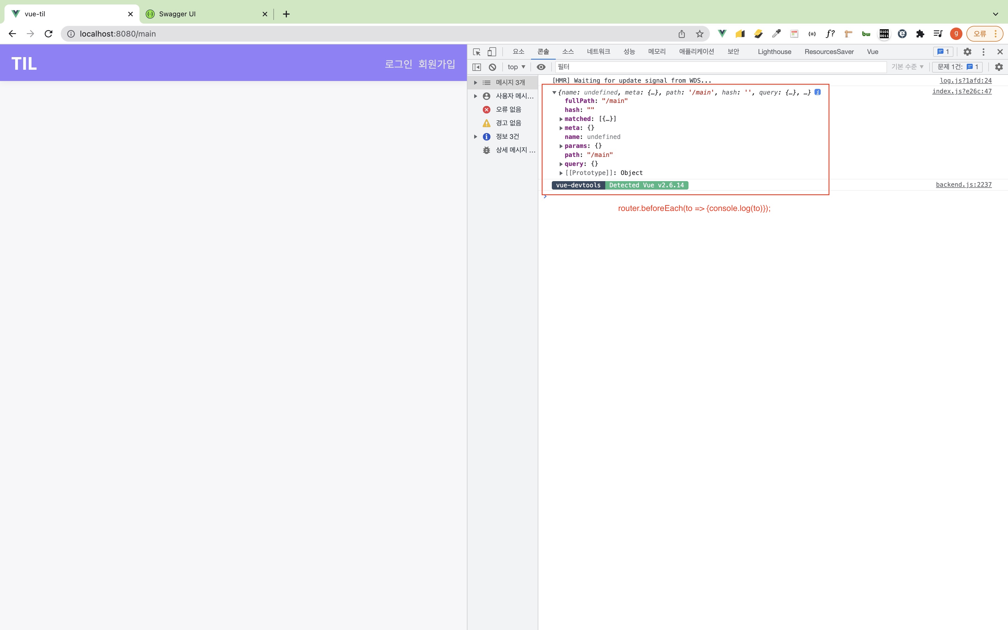Expand the matched array property
The image size is (1008, 630).
pyautogui.click(x=561, y=119)
